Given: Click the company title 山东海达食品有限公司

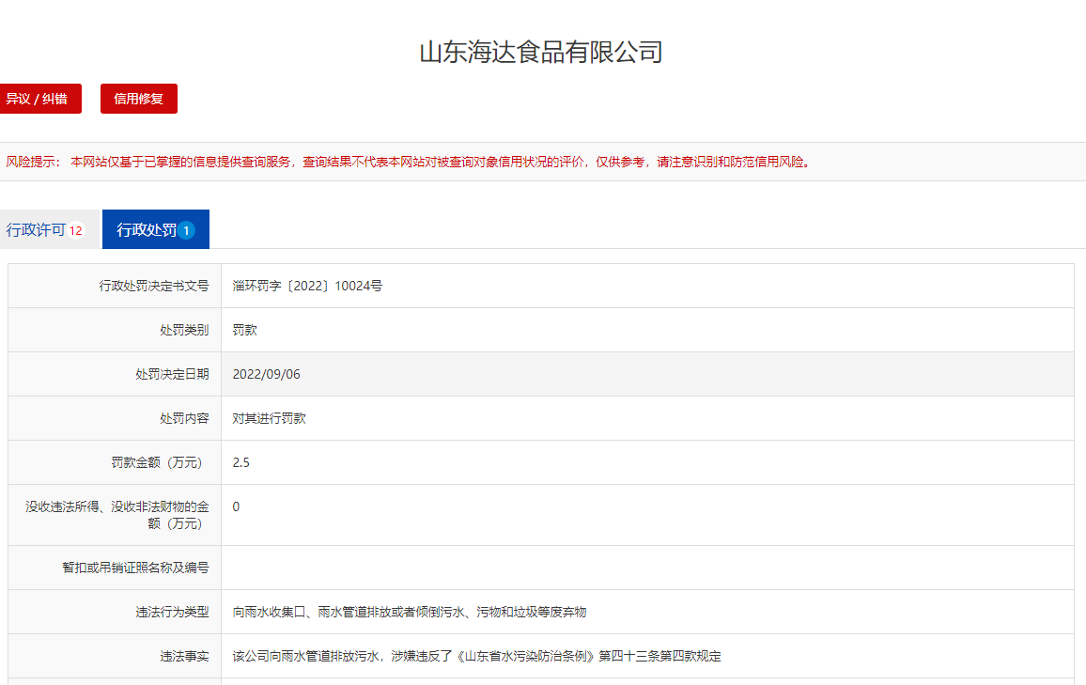Looking at the screenshot, I should point(542,53).
